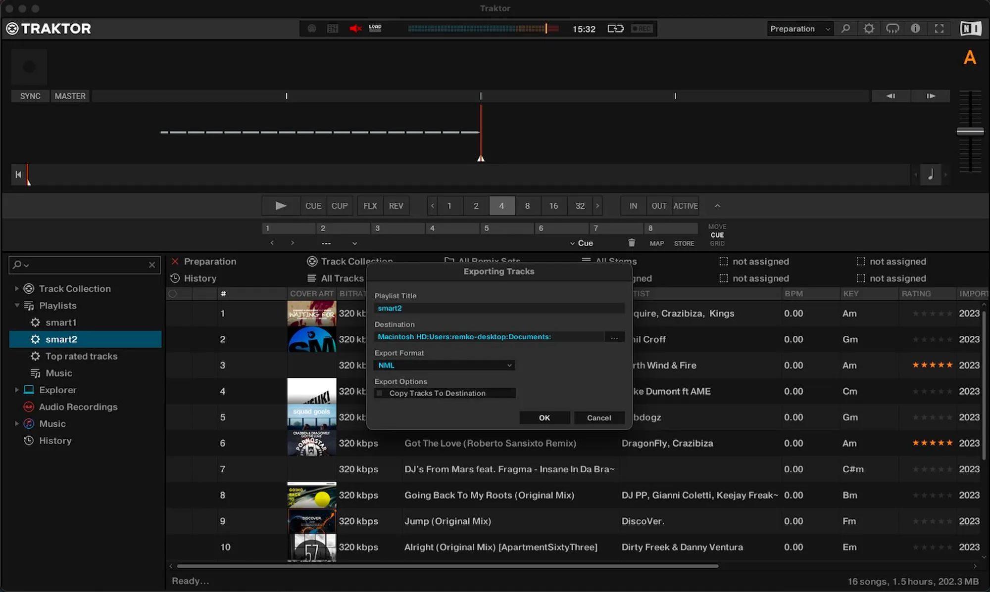Expand the Track Collection tree node
990x592 pixels.
16,288
